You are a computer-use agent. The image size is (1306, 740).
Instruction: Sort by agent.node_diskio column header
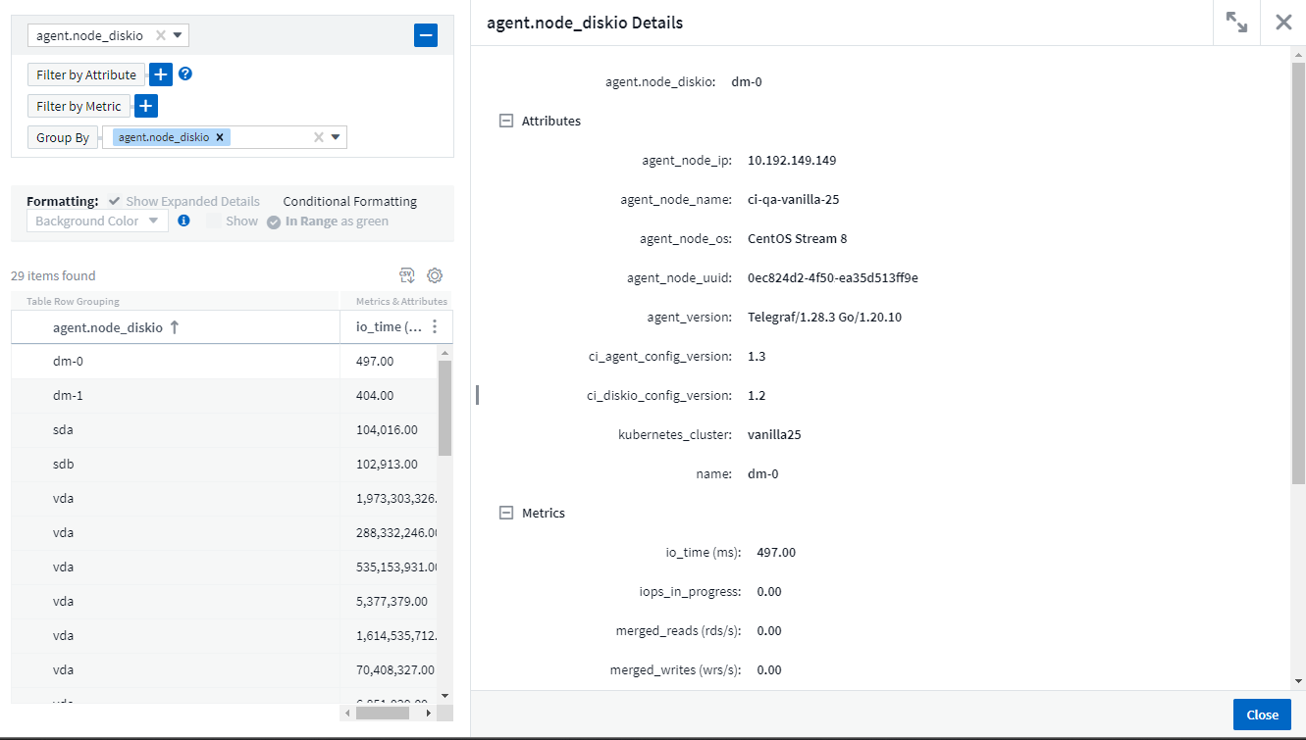[108, 327]
